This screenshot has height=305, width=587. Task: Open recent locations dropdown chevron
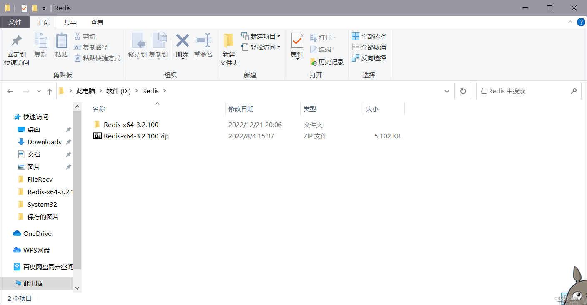(x=39, y=91)
